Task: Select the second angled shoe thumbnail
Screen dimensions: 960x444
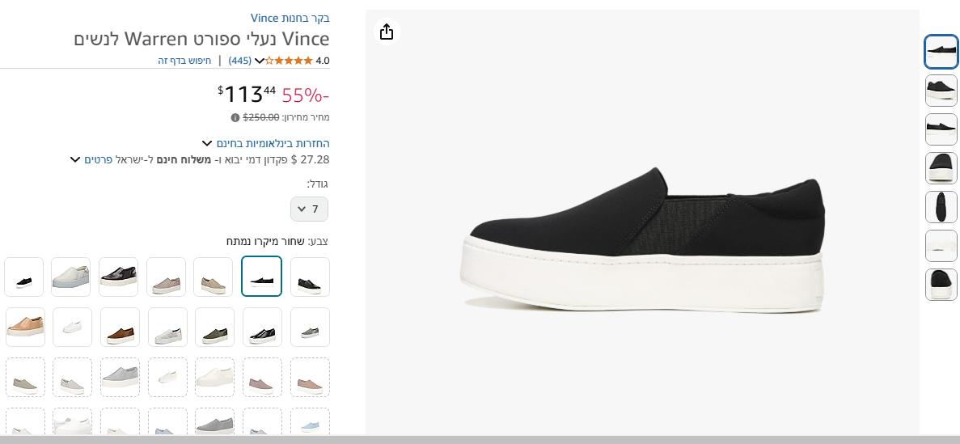Action: [x=941, y=91]
